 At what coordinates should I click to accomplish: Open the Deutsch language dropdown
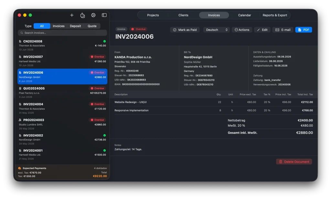coord(217,30)
